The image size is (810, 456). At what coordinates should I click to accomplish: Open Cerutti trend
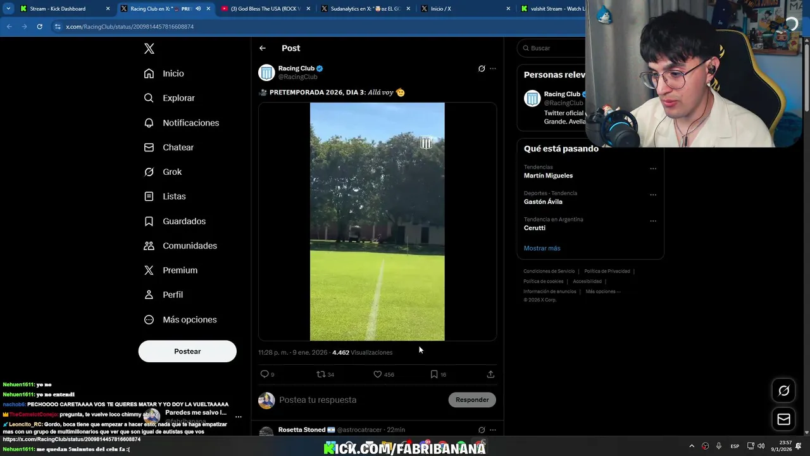tap(535, 228)
